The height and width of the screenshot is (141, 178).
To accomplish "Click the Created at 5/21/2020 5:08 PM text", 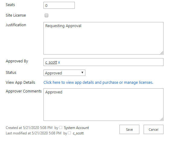I will pyautogui.click(x=29, y=128).
